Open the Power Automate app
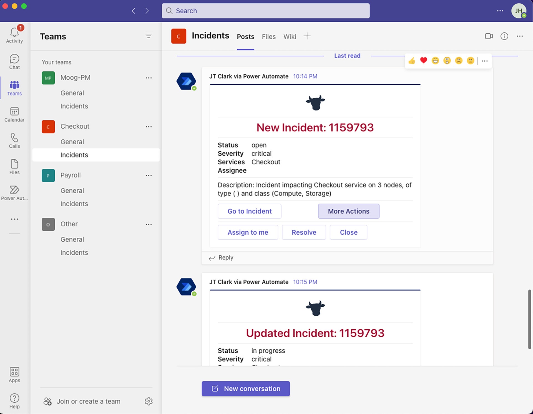 [14, 193]
